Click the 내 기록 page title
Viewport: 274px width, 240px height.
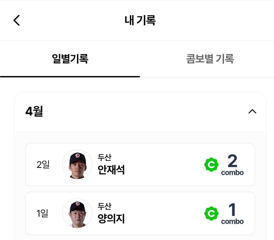140,20
